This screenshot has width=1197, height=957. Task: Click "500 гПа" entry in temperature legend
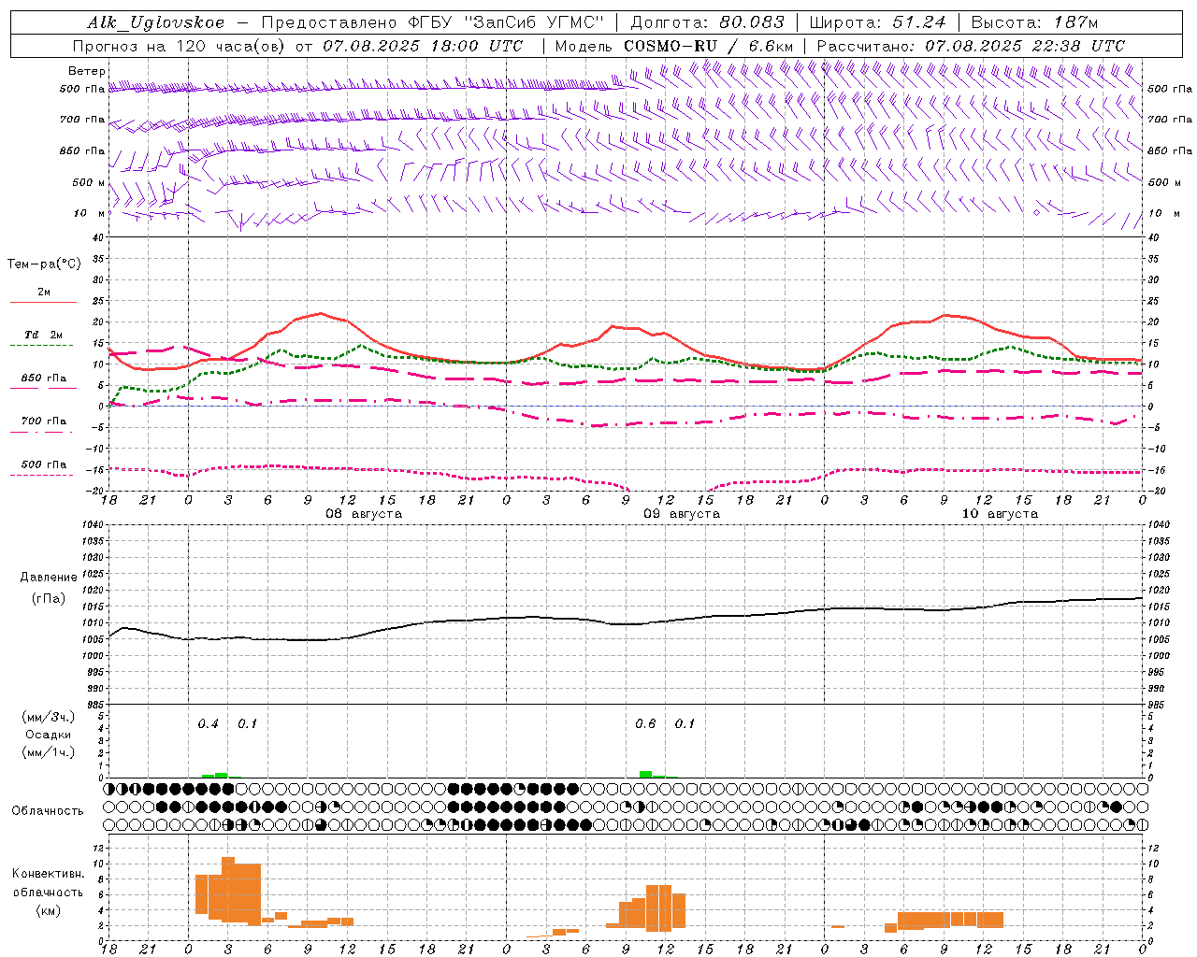click(x=44, y=464)
